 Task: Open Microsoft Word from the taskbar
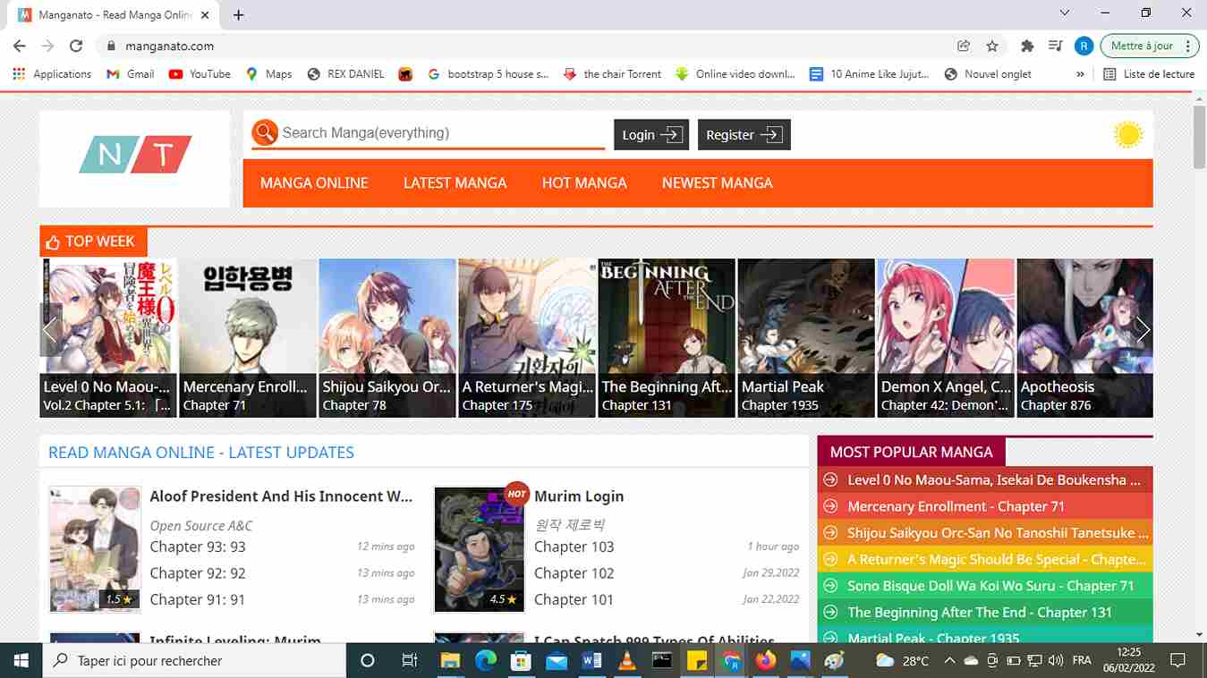tap(592, 661)
